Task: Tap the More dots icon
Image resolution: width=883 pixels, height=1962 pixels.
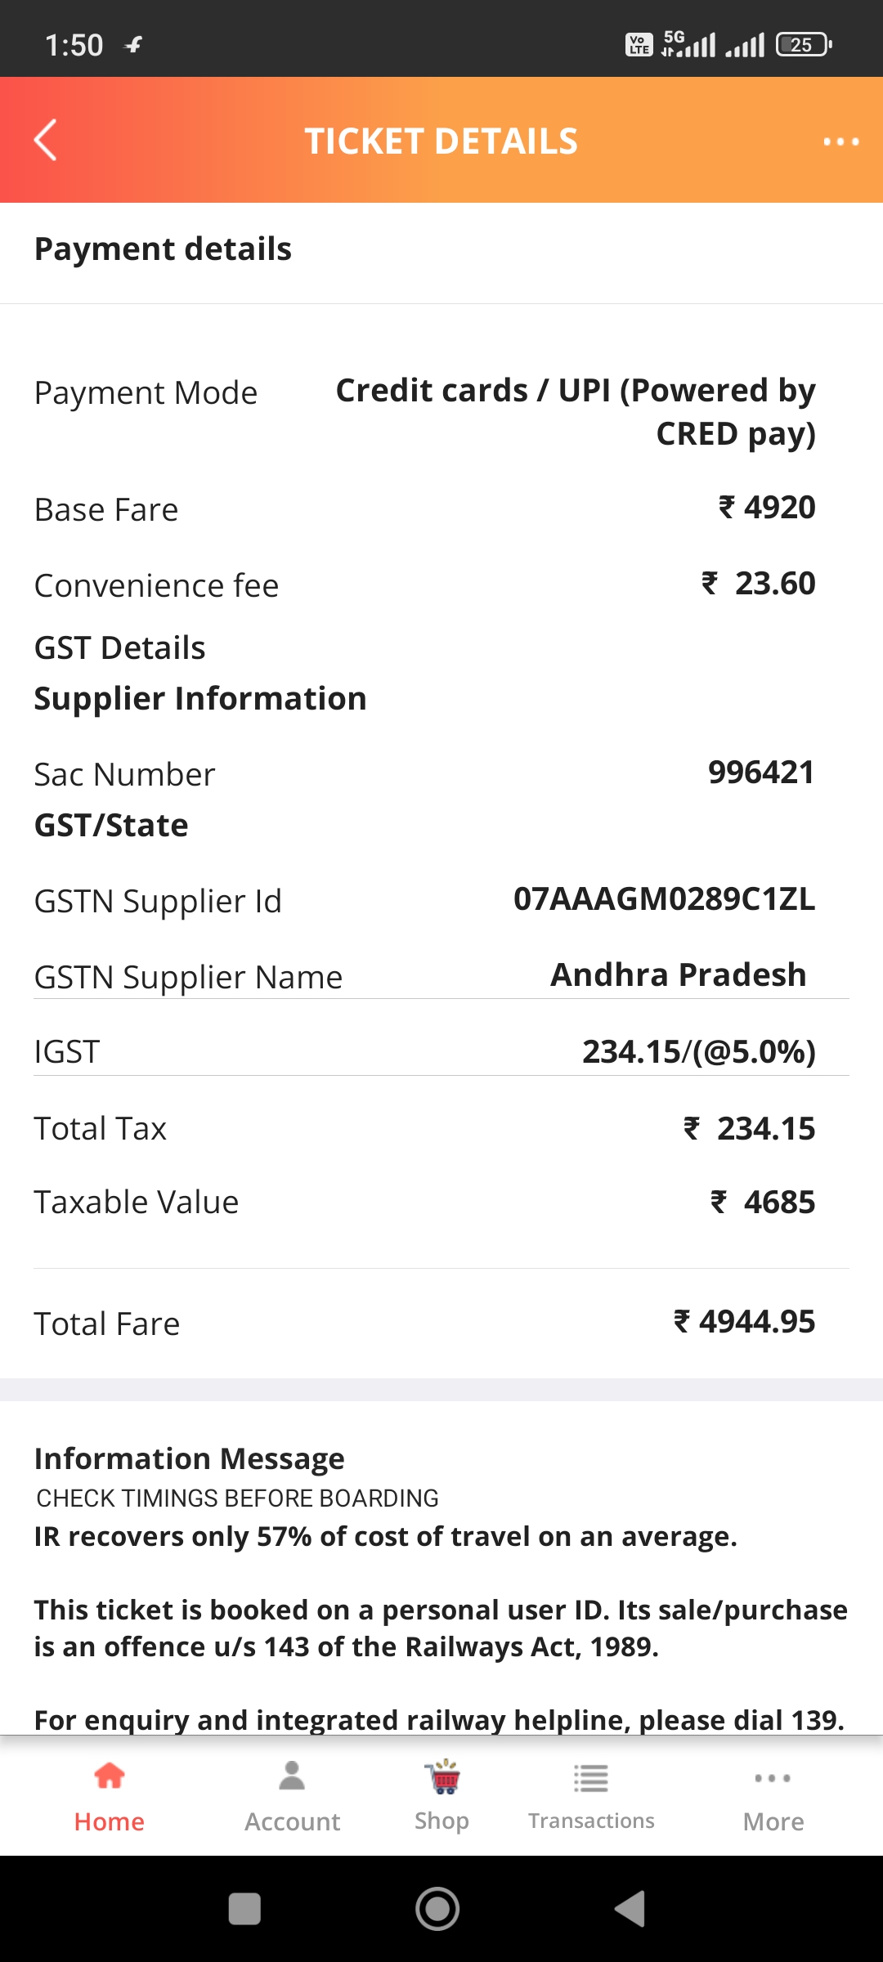Action: click(773, 1778)
